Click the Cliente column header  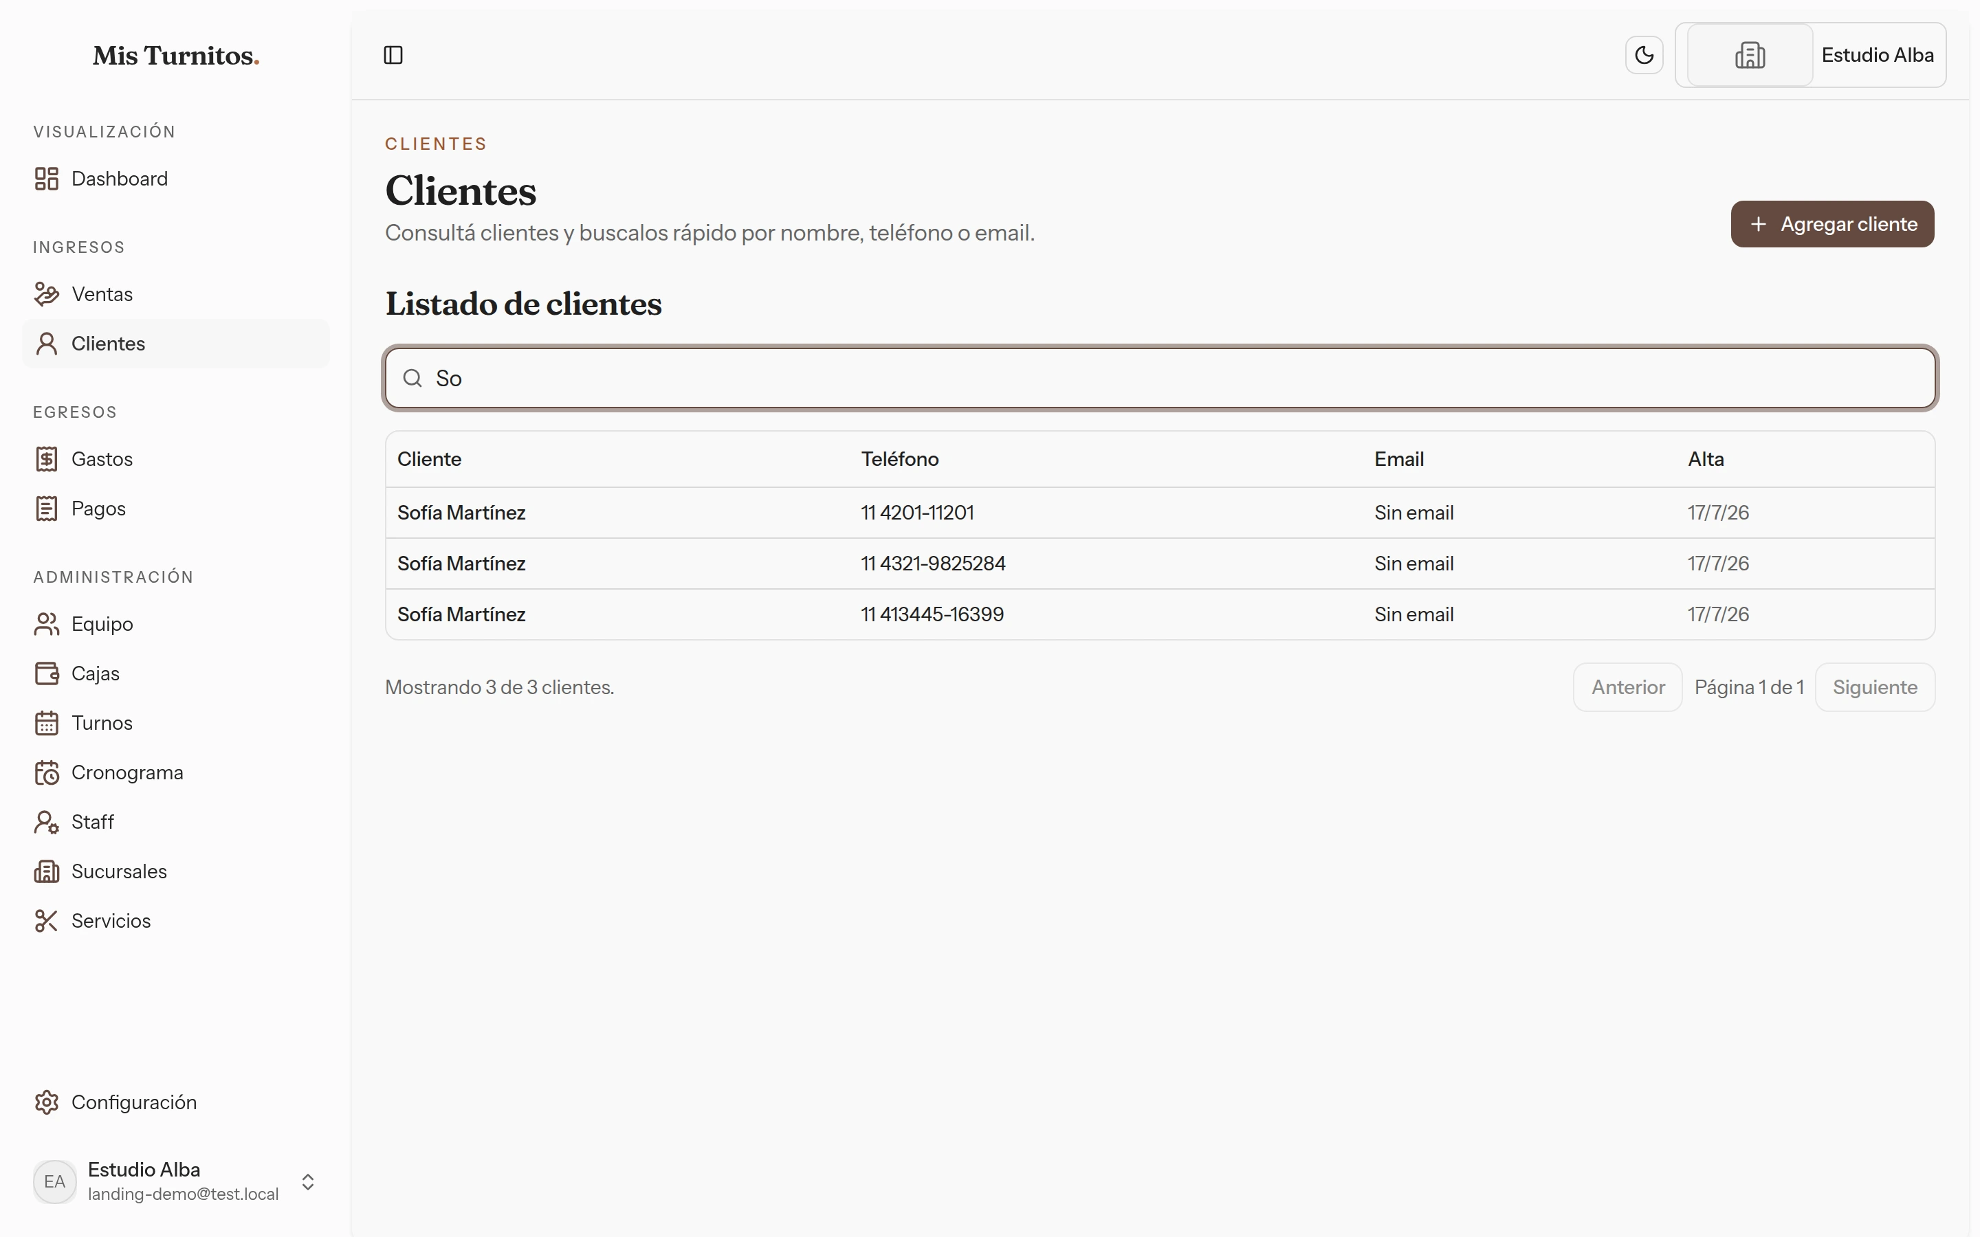[429, 459]
